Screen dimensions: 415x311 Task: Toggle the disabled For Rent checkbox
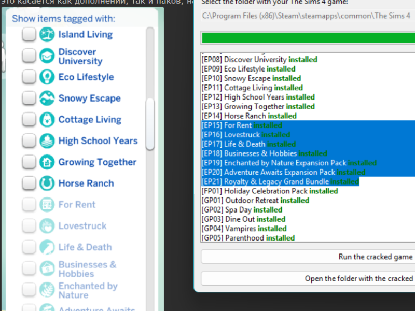29,205
